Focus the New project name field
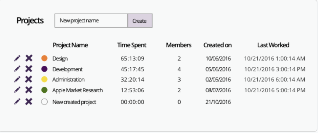The width and height of the screenshot is (318, 133). (91, 21)
